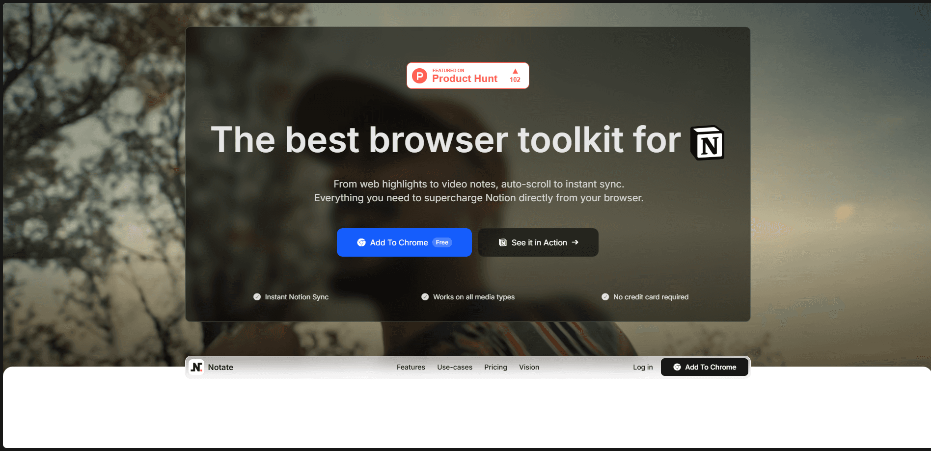Screen dimensions: 931x451
Task: Click the Product Hunt P logo
Action: (419, 76)
